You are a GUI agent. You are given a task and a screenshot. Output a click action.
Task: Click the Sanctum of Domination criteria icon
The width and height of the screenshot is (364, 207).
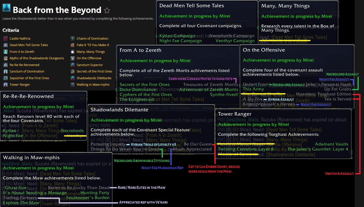5,71
